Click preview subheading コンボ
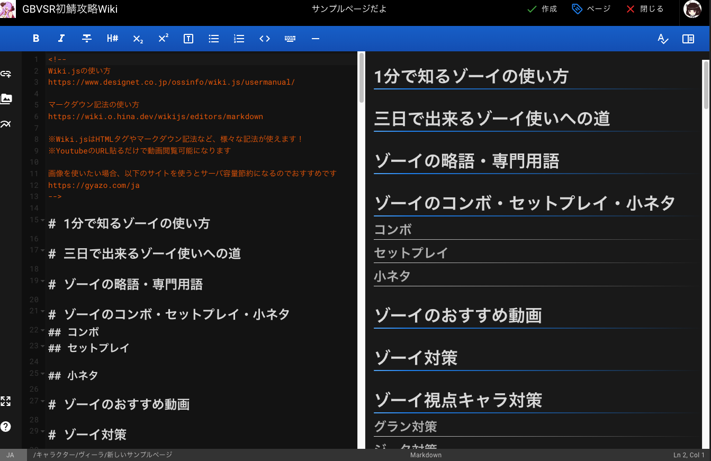This screenshot has width=711, height=461. pos(393,230)
